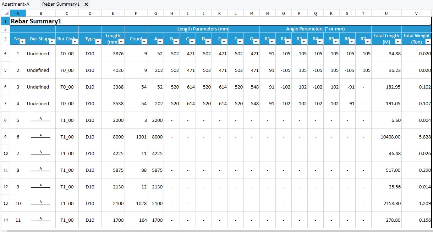Click the straight bar shape in row No 5

[x=41, y=120]
